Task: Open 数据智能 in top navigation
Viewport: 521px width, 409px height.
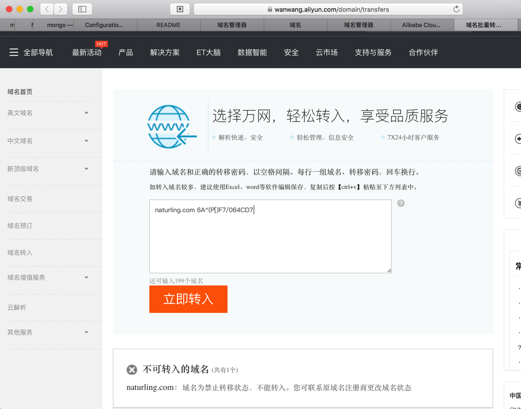Action: click(x=252, y=52)
